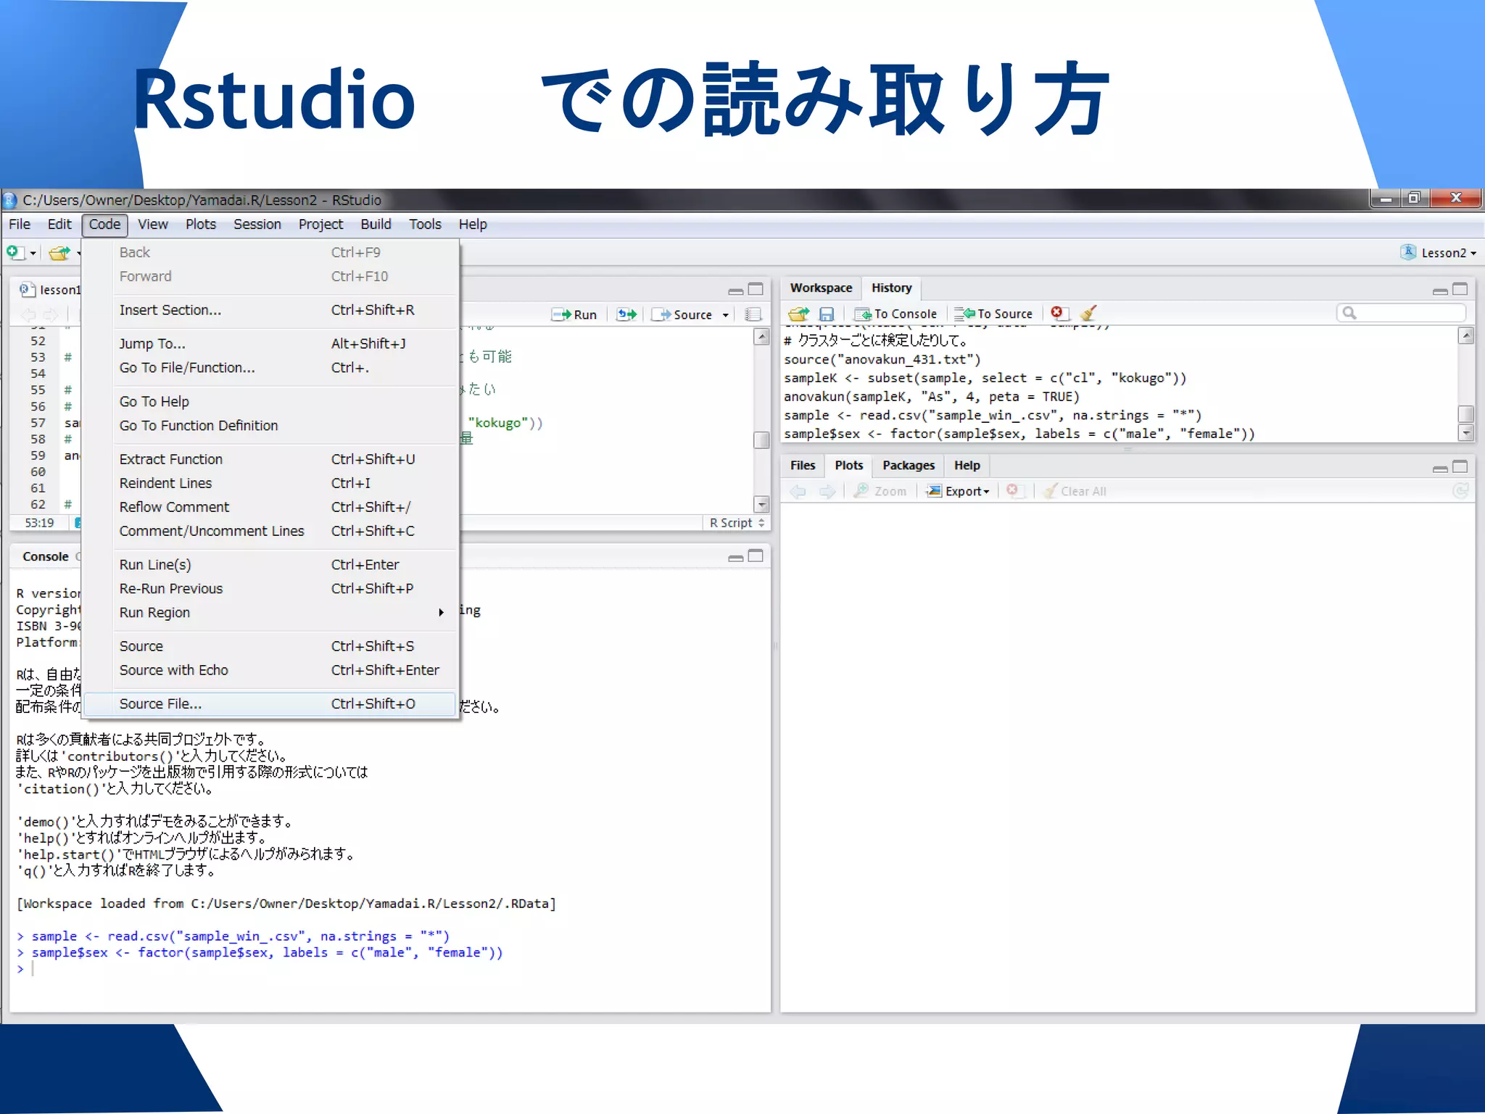Click the Source button in script editor

pos(682,315)
